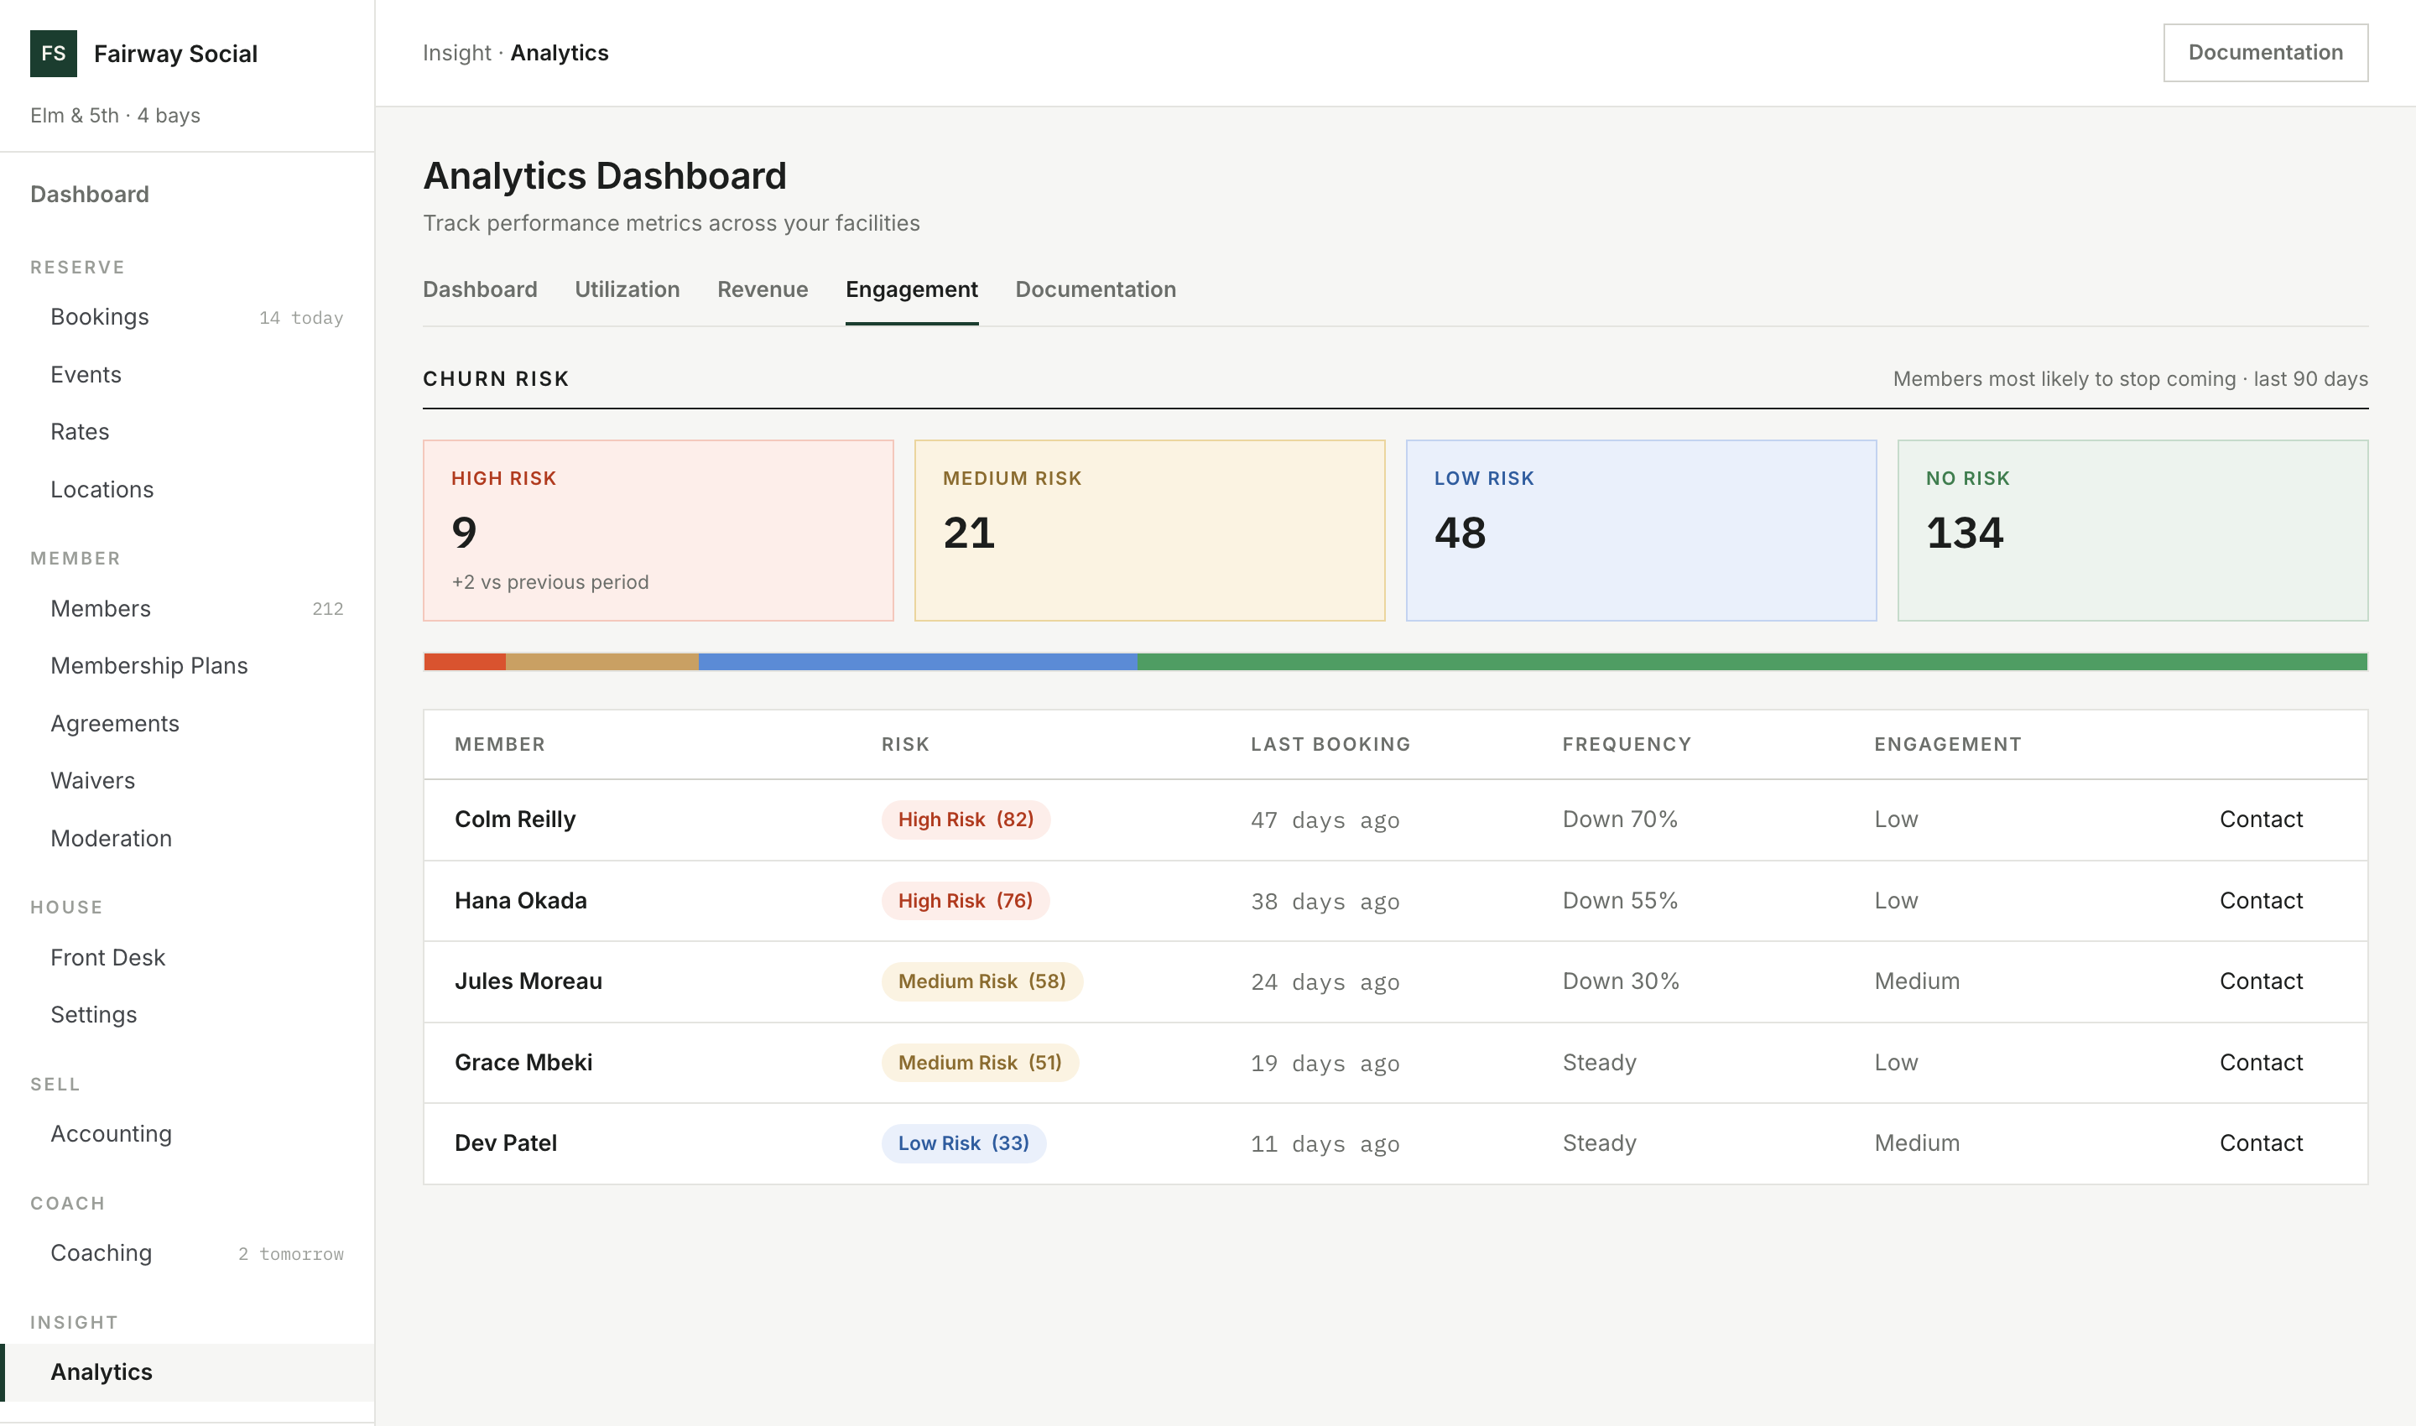Viewport: 2416px width, 1426px height.
Task: Switch to the Revenue tab
Action: (x=762, y=289)
